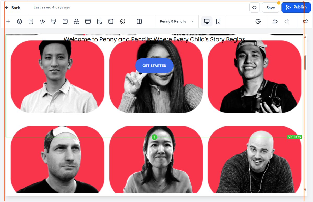
Task: Preview the page with eye icon
Action: [254, 8]
